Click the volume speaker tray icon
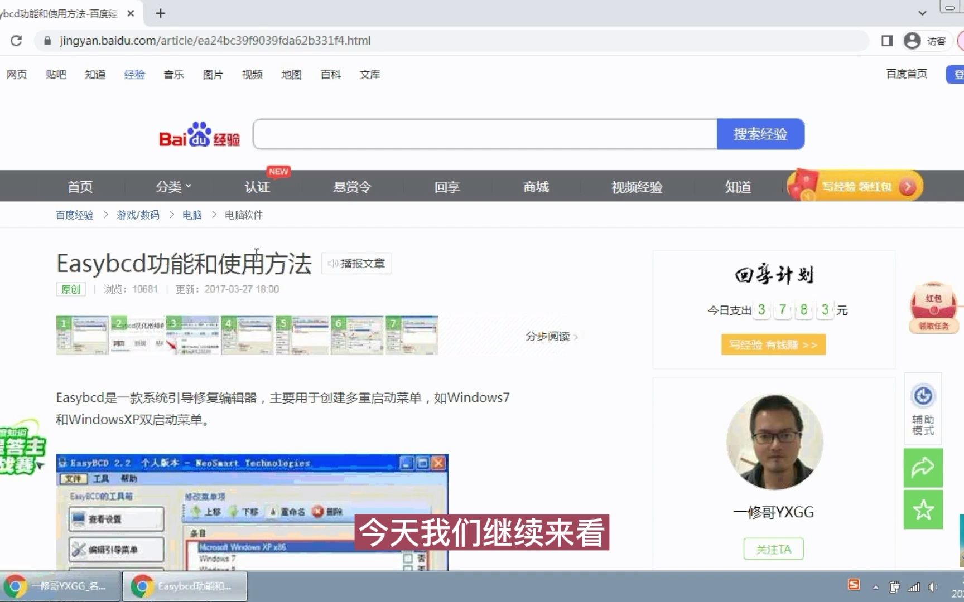964x602 pixels. pos(932,587)
